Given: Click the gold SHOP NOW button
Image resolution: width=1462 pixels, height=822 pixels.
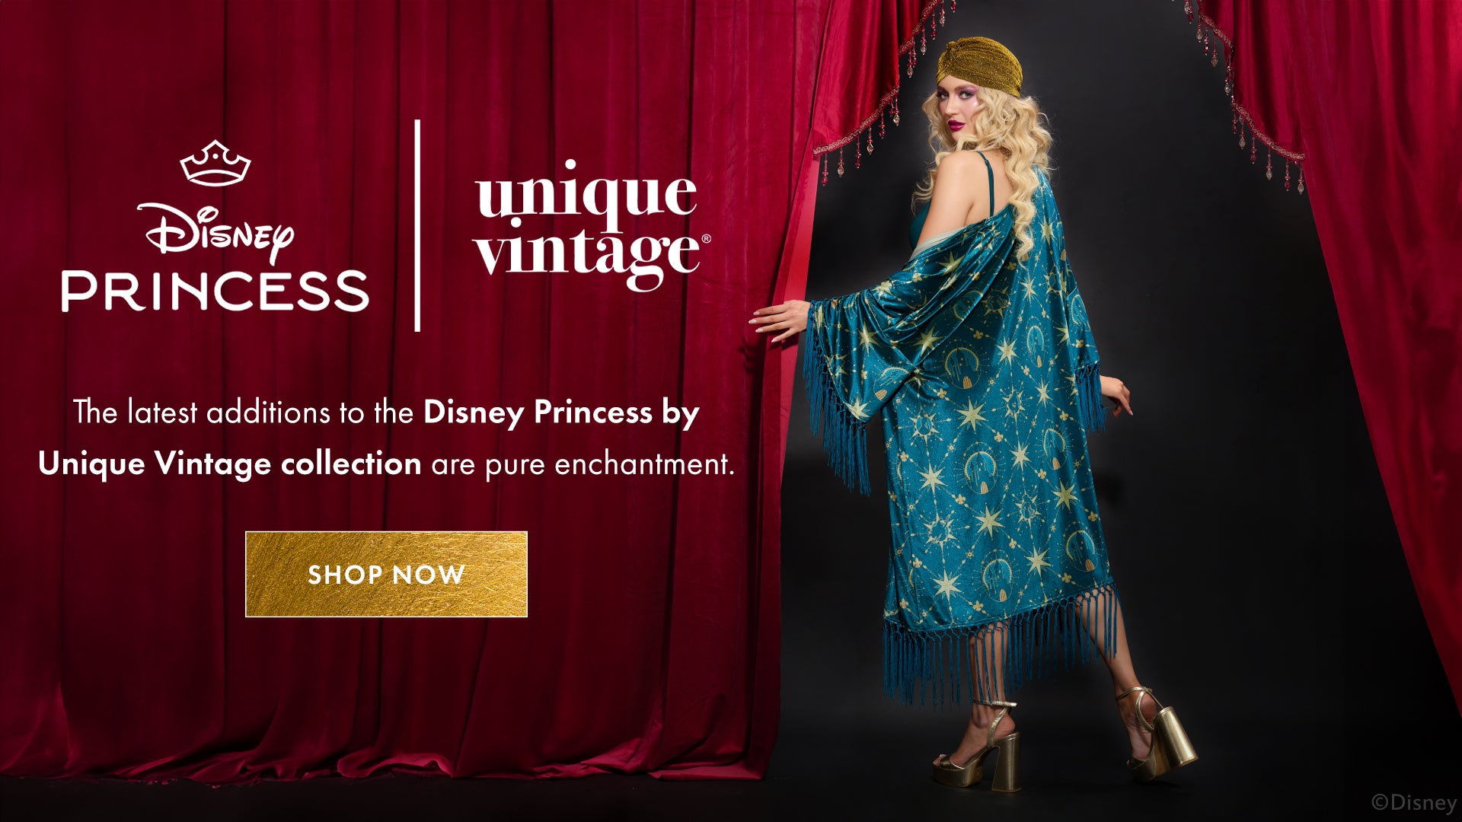Looking at the screenshot, I should tap(386, 574).
